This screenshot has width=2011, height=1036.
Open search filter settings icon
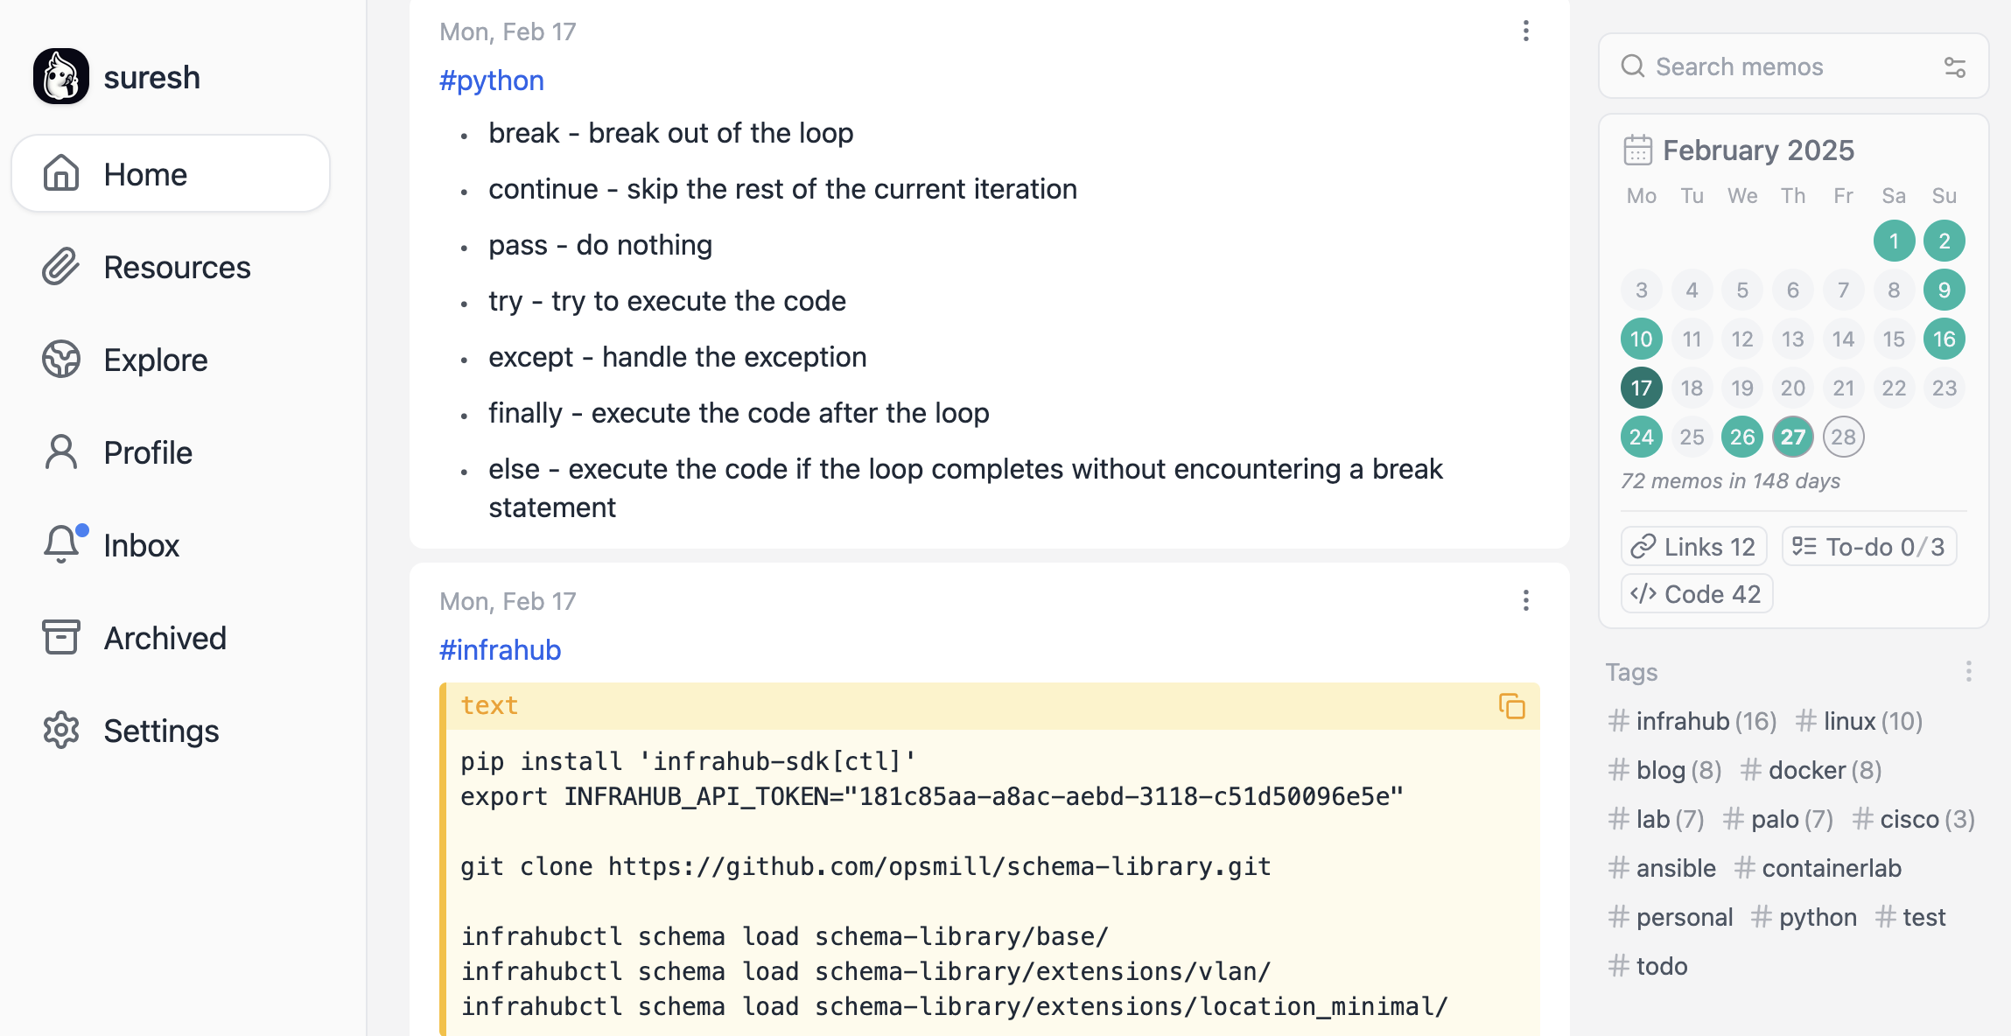(x=1955, y=67)
